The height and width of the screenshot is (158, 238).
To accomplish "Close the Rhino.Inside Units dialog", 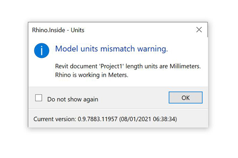I will pyautogui.click(x=199, y=30).
